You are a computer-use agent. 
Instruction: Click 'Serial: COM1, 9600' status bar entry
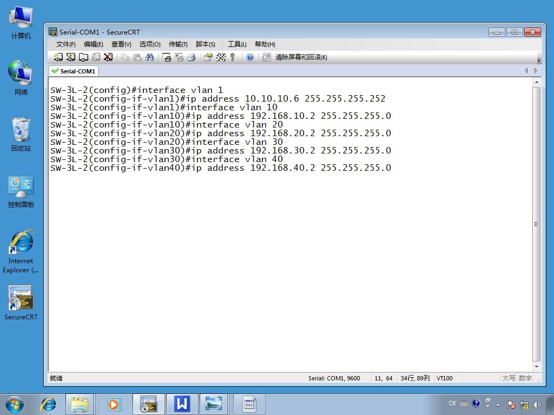click(x=334, y=378)
